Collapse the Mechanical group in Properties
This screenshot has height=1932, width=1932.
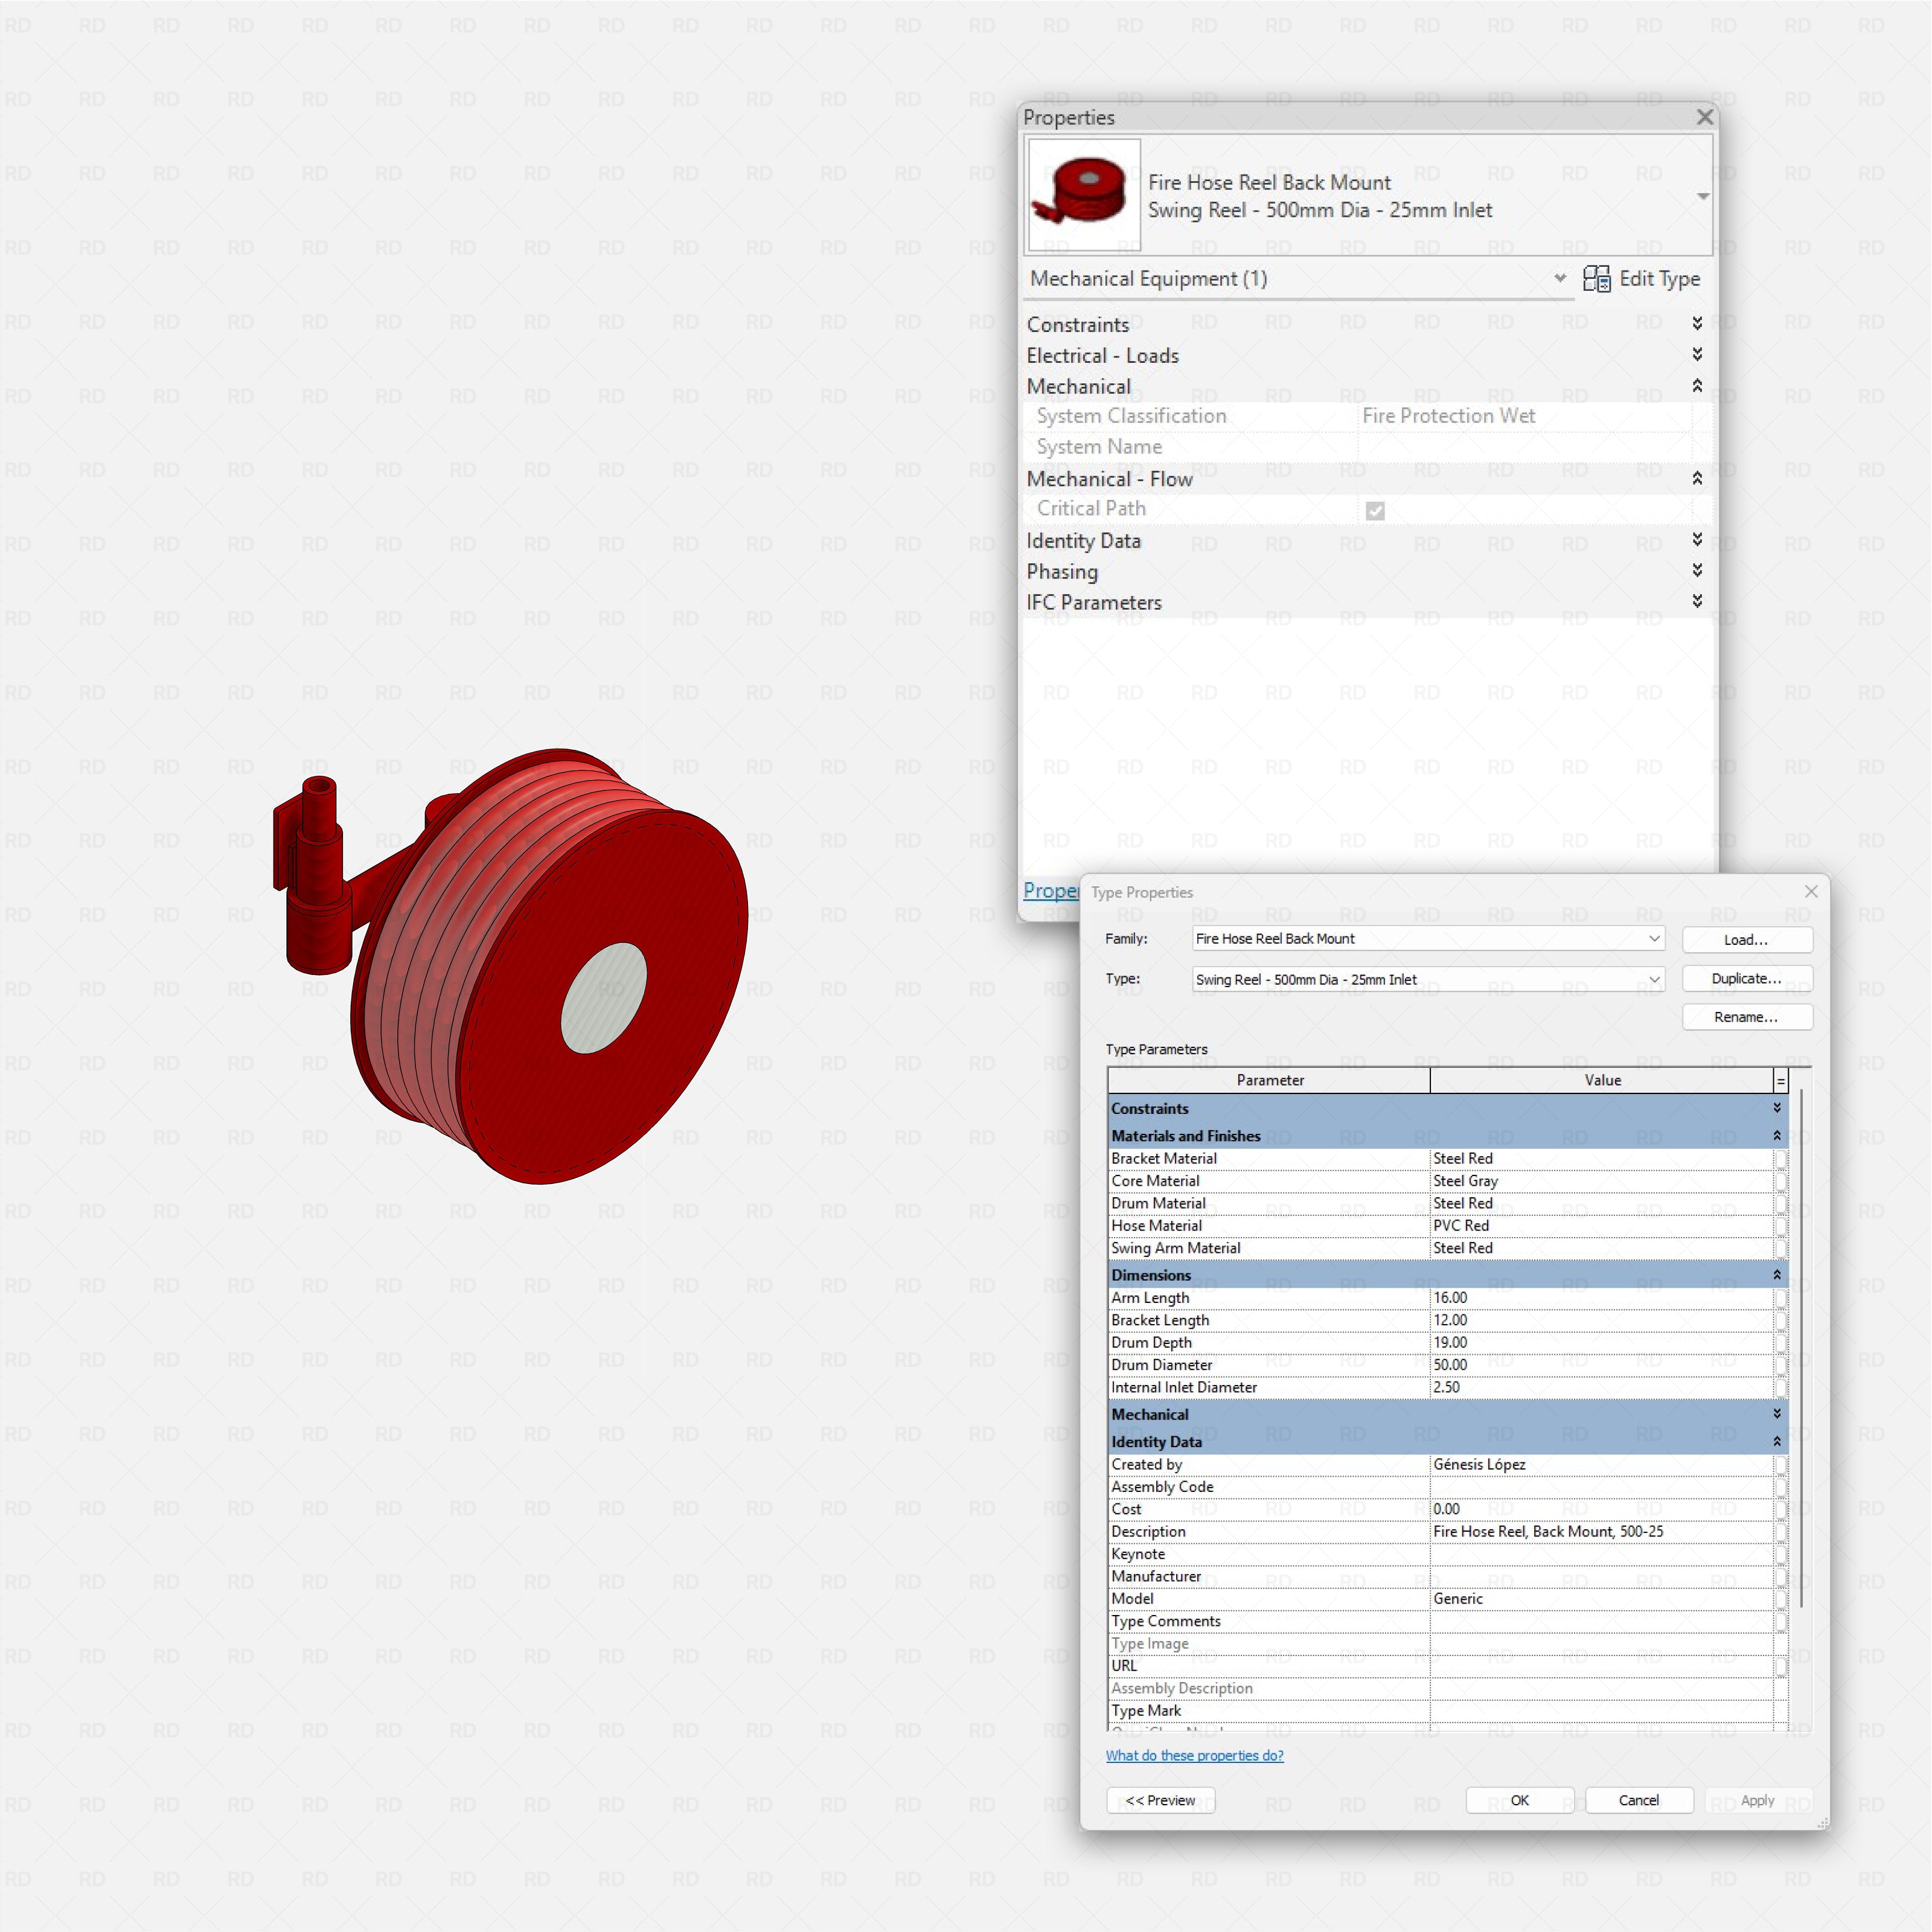[x=1697, y=386]
